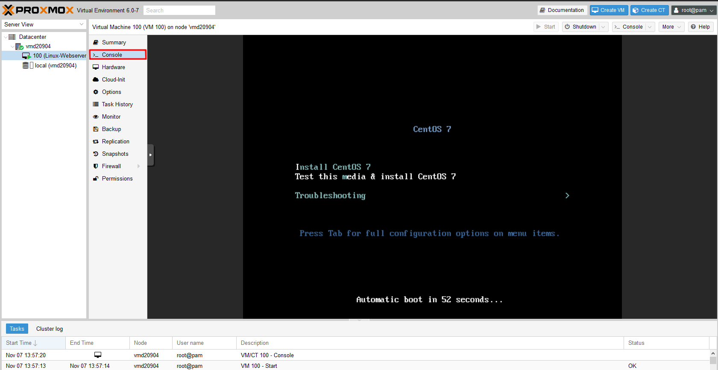Click the Description column header
This screenshot has width=718, height=370.
[430, 343]
